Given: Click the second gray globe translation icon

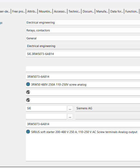Looking at the screenshot, I should [x=28, y=100].
